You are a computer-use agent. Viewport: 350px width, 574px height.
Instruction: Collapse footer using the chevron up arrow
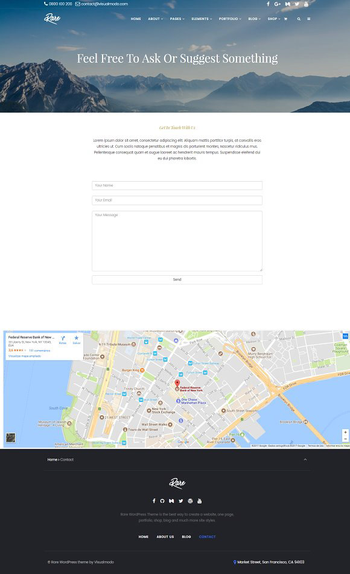click(305, 459)
